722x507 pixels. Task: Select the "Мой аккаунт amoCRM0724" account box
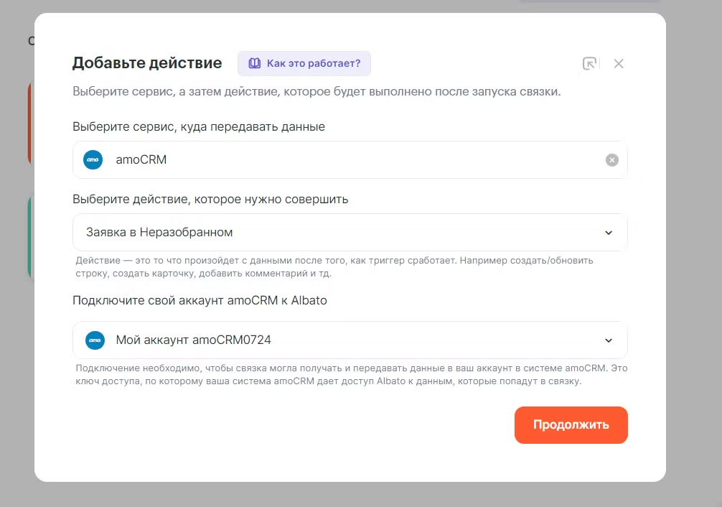344,340
